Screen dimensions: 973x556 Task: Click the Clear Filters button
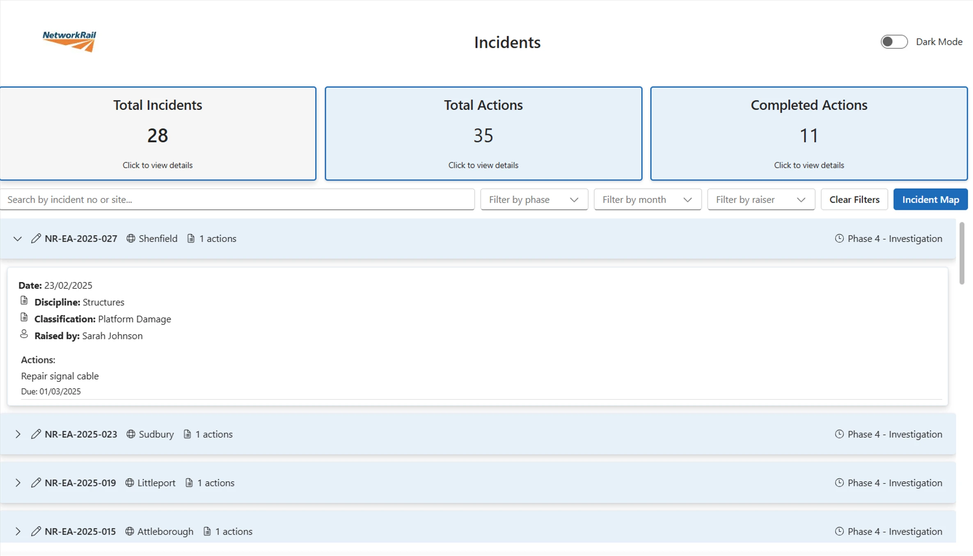(x=854, y=200)
